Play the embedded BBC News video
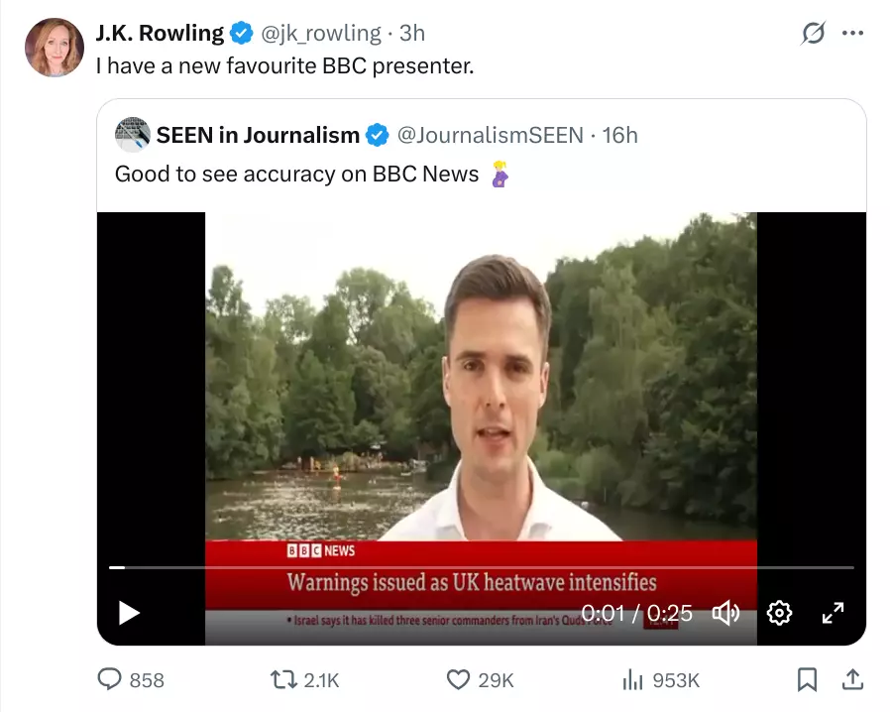 (129, 613)
